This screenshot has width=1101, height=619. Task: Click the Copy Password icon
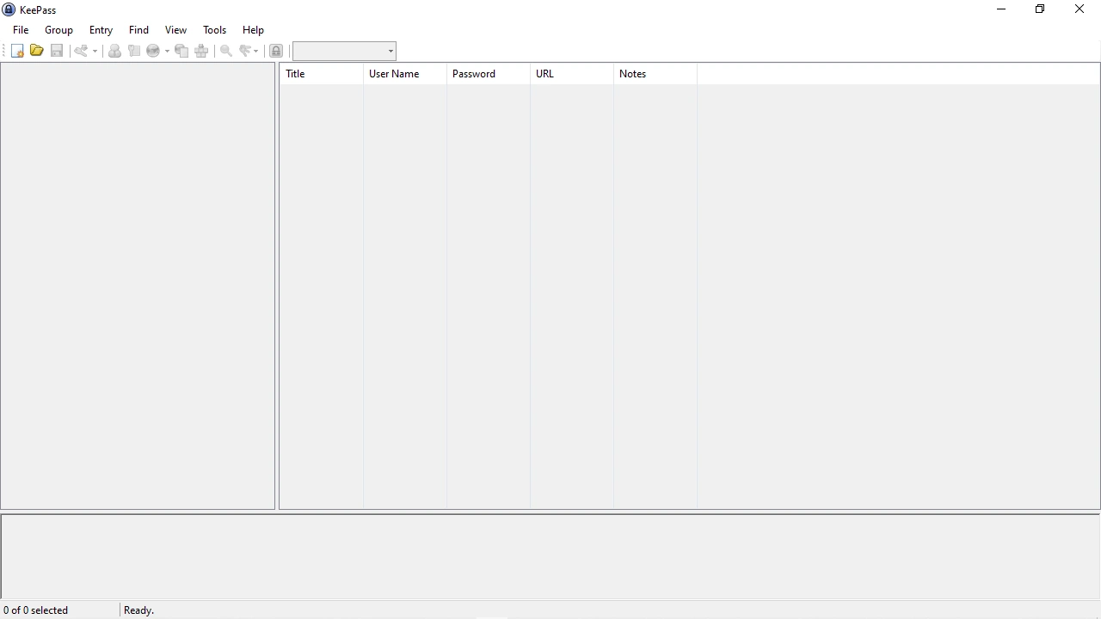click(134, 51)
